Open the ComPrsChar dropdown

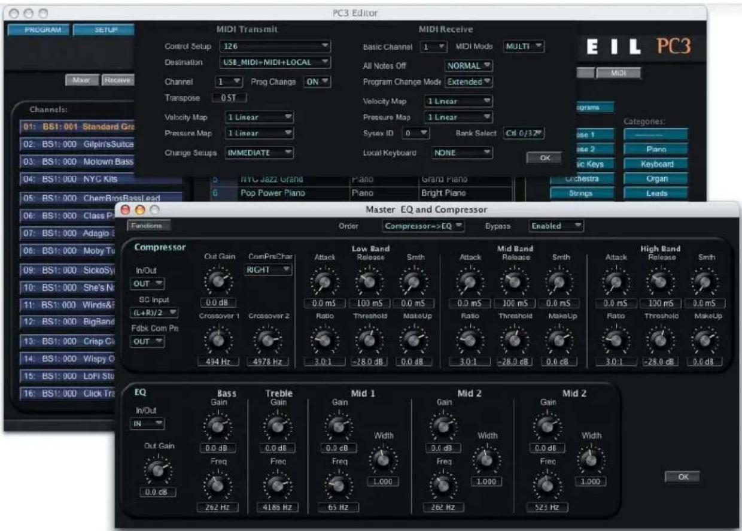coord(269,269)
